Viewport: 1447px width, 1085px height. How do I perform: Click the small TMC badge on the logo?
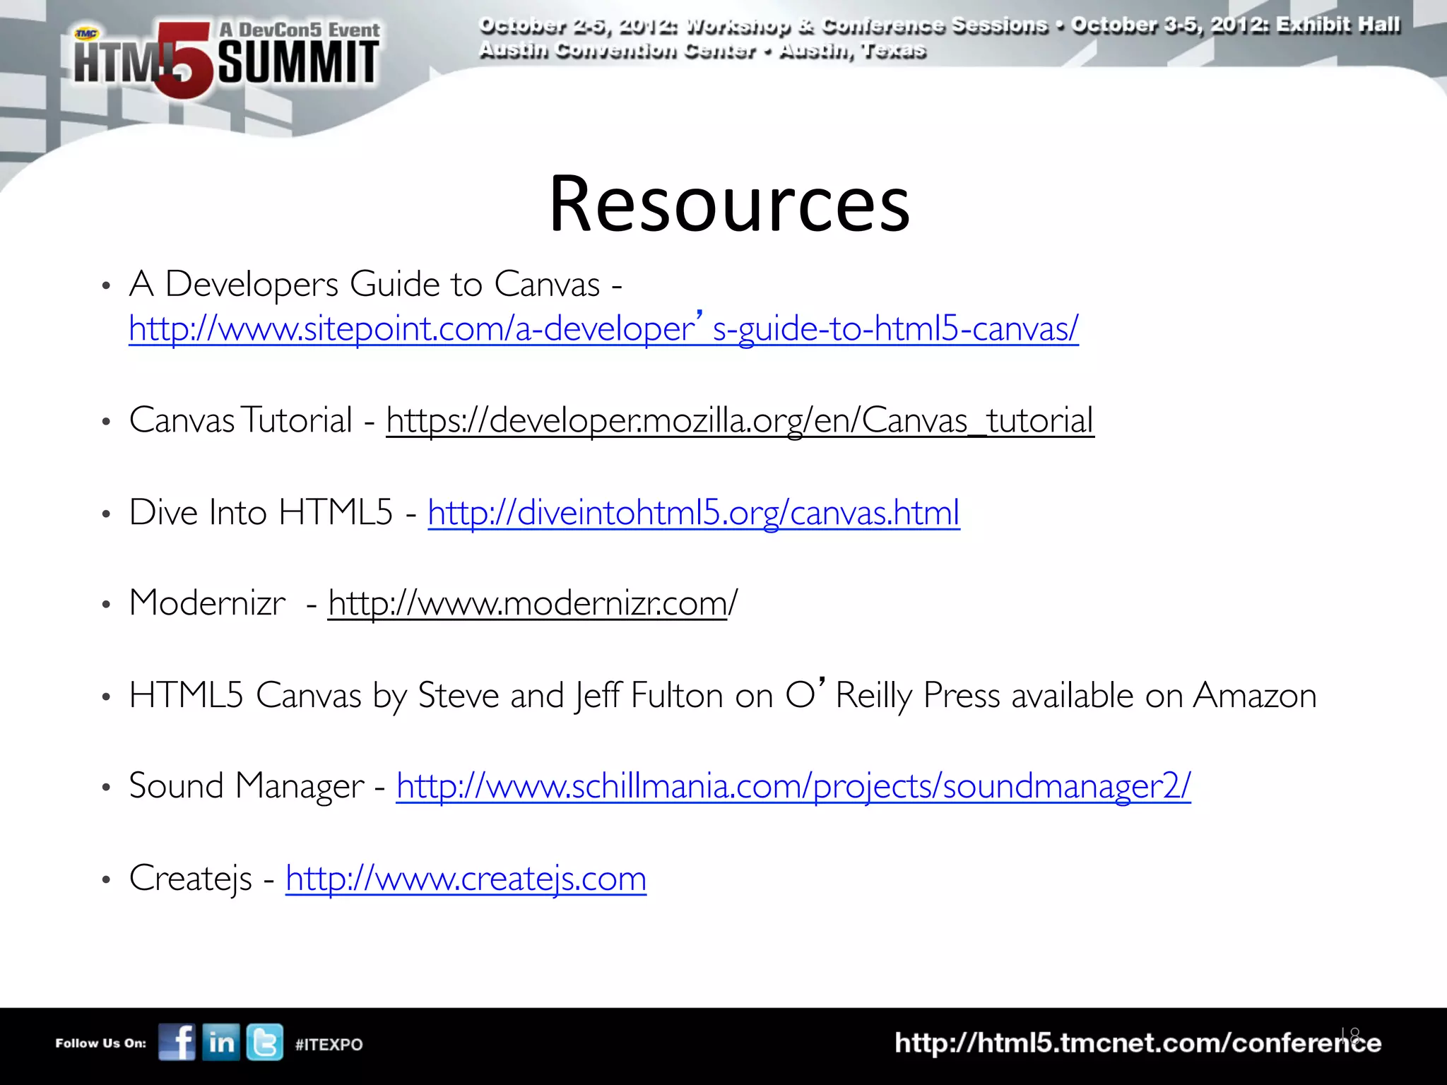point(86,33)
